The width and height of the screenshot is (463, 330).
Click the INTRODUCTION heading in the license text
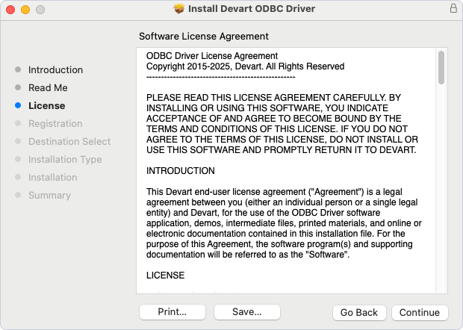181,171
